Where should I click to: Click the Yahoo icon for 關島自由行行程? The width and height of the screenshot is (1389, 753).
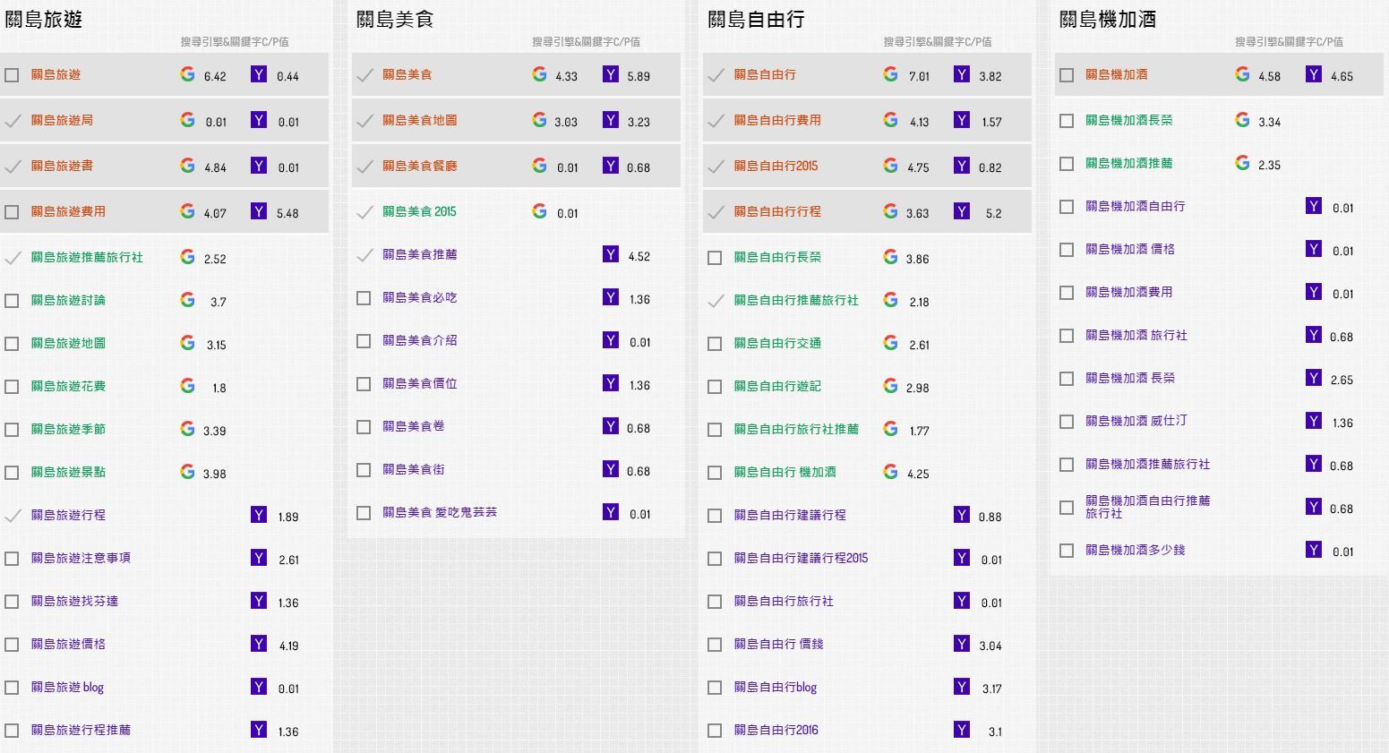962,211
